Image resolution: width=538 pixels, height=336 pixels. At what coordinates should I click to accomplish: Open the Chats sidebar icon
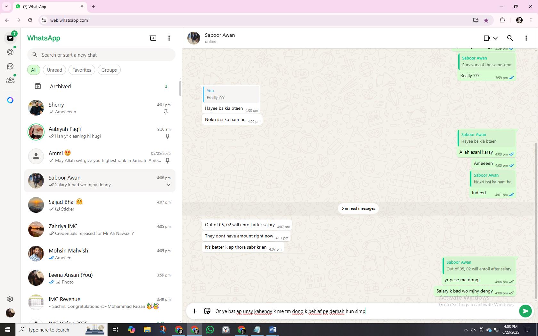(10, 38)
